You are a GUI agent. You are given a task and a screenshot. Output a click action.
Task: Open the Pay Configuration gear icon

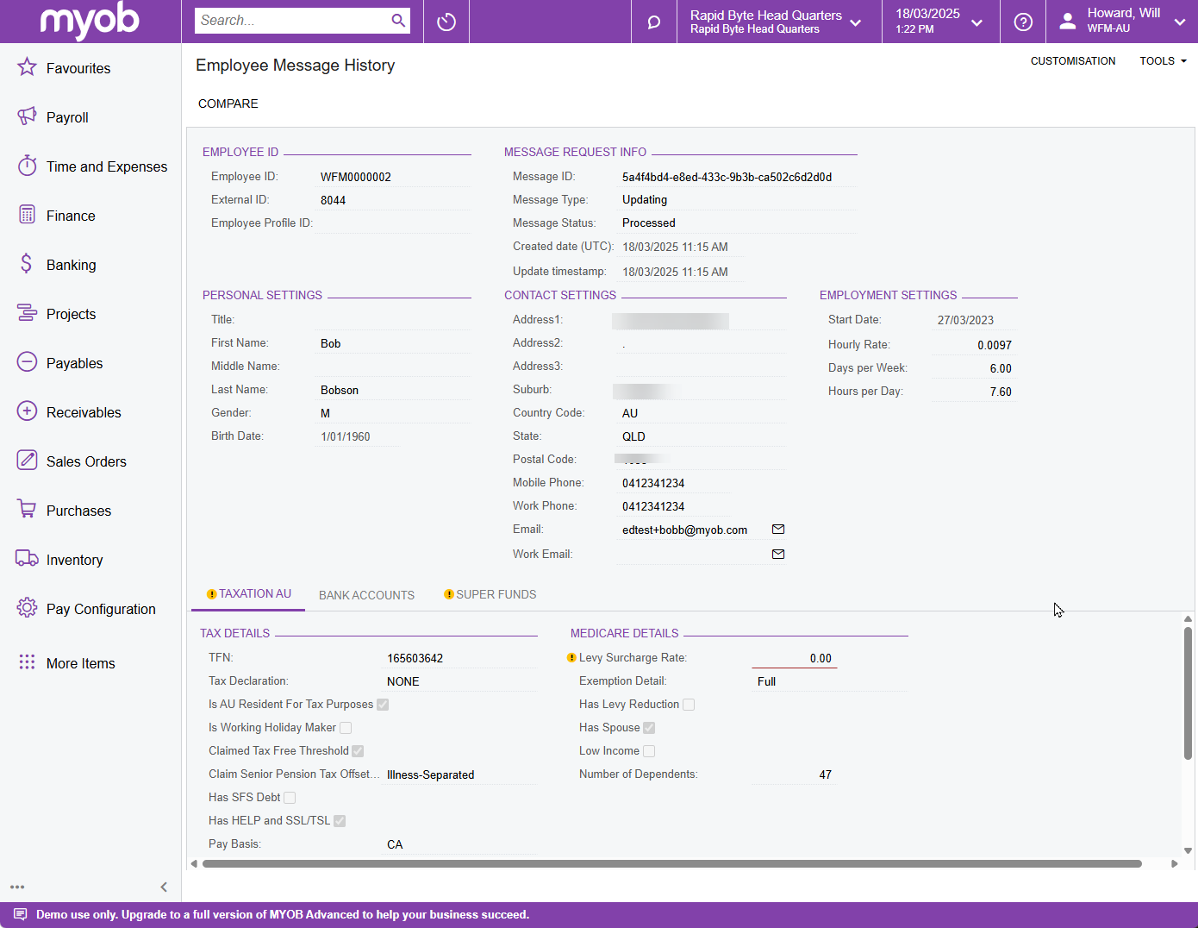(27, 608)
